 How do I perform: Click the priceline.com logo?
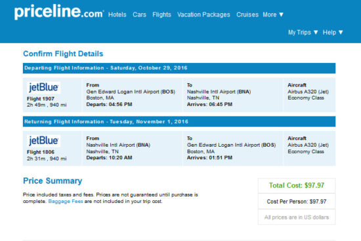[x=59, y=12]
